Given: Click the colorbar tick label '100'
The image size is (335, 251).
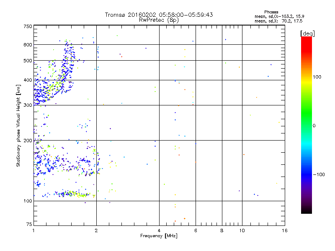Looking at the screenshot, I should point(317,77).
